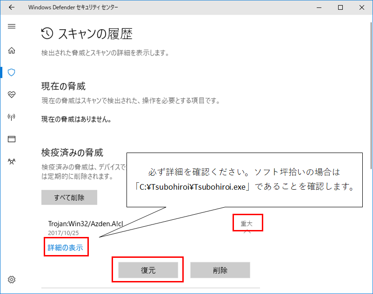Click the 削除 delete button
Image resolution: width=373 pixels, height=294 pixels.
click(220, 270)
